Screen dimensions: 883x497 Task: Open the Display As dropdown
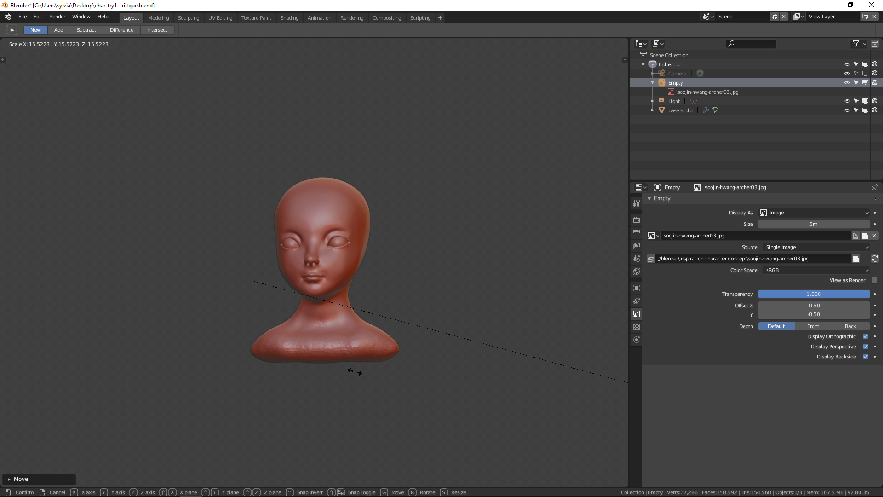[x=814, y=213]
